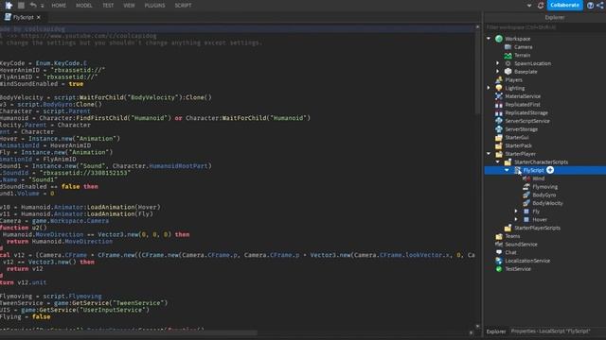The width and height of the screenshot is (606, 340).
Task: Expand the SpawnLocation node
Action: click(x=498, y=63)
